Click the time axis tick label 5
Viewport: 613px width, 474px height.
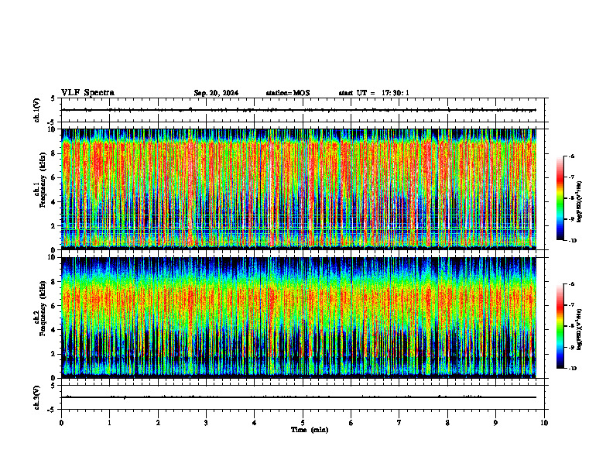(303, 423)
